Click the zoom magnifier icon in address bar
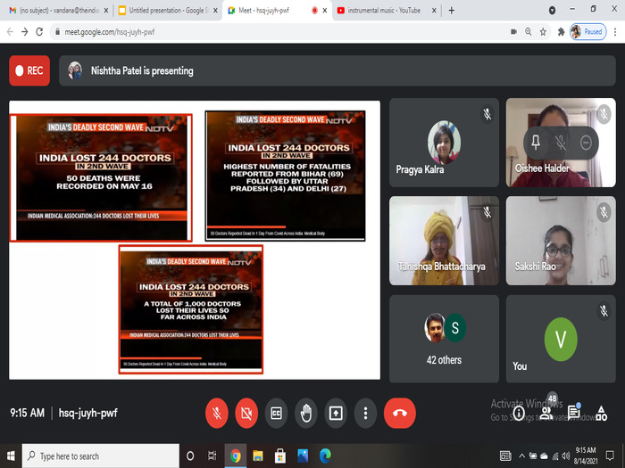 click(529, 32)
